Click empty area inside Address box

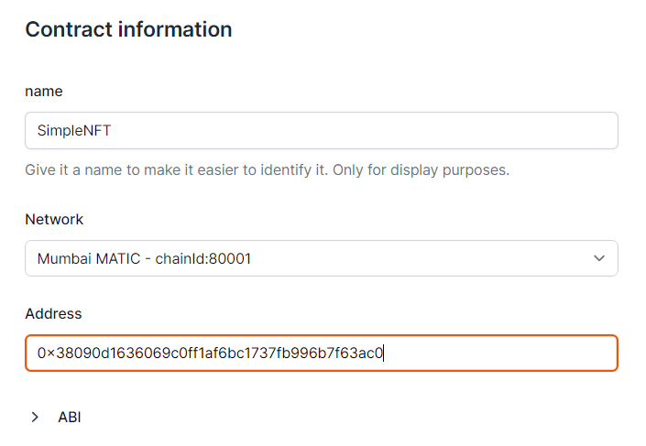coord(504,354)
